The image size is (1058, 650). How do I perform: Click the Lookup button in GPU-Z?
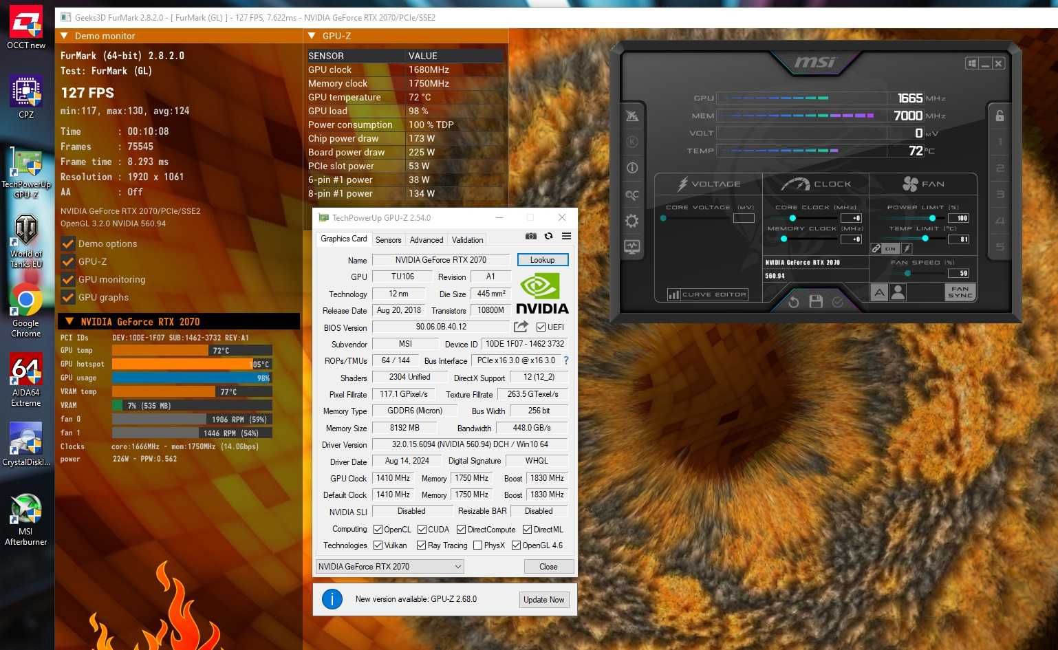point(543,260)
